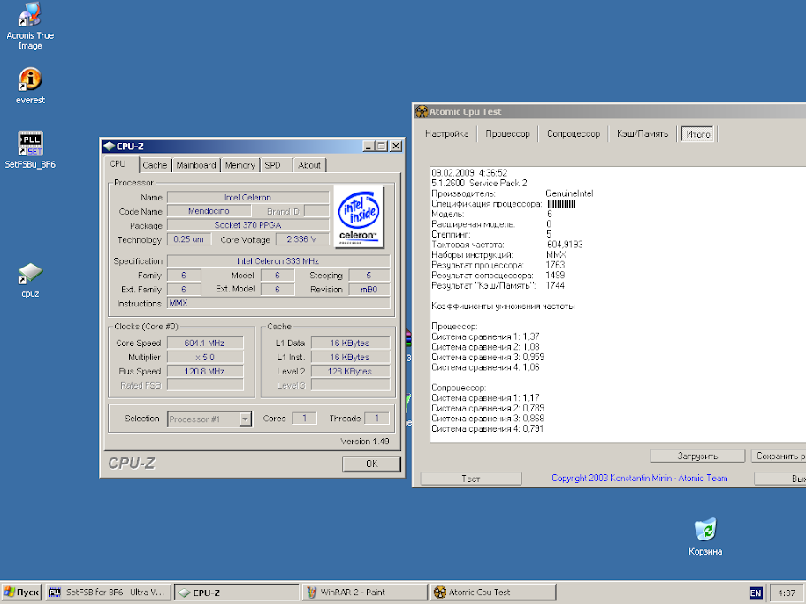Click the Пуск start button
The image size is (806, 604).
21,593
